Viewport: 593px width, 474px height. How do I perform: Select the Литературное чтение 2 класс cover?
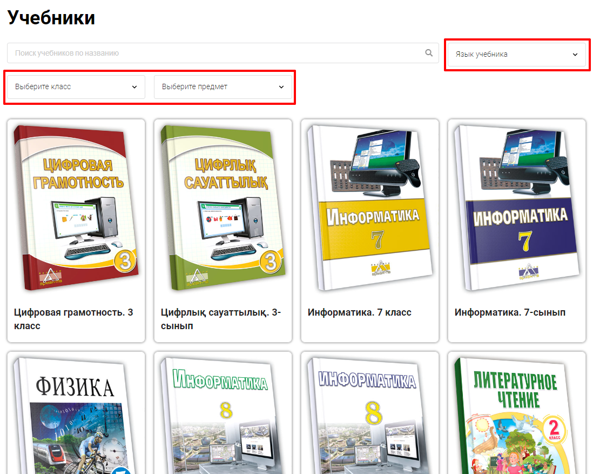516,416
